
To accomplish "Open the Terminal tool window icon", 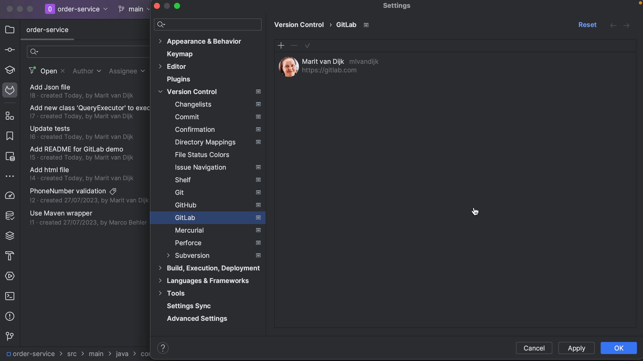I will 10,296.
